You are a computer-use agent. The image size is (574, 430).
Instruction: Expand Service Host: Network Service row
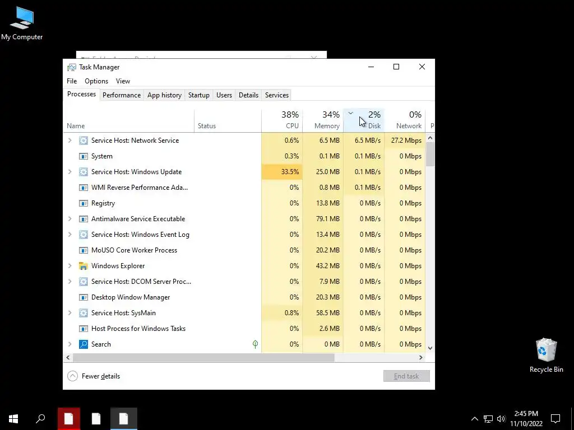tap(70, 141)
